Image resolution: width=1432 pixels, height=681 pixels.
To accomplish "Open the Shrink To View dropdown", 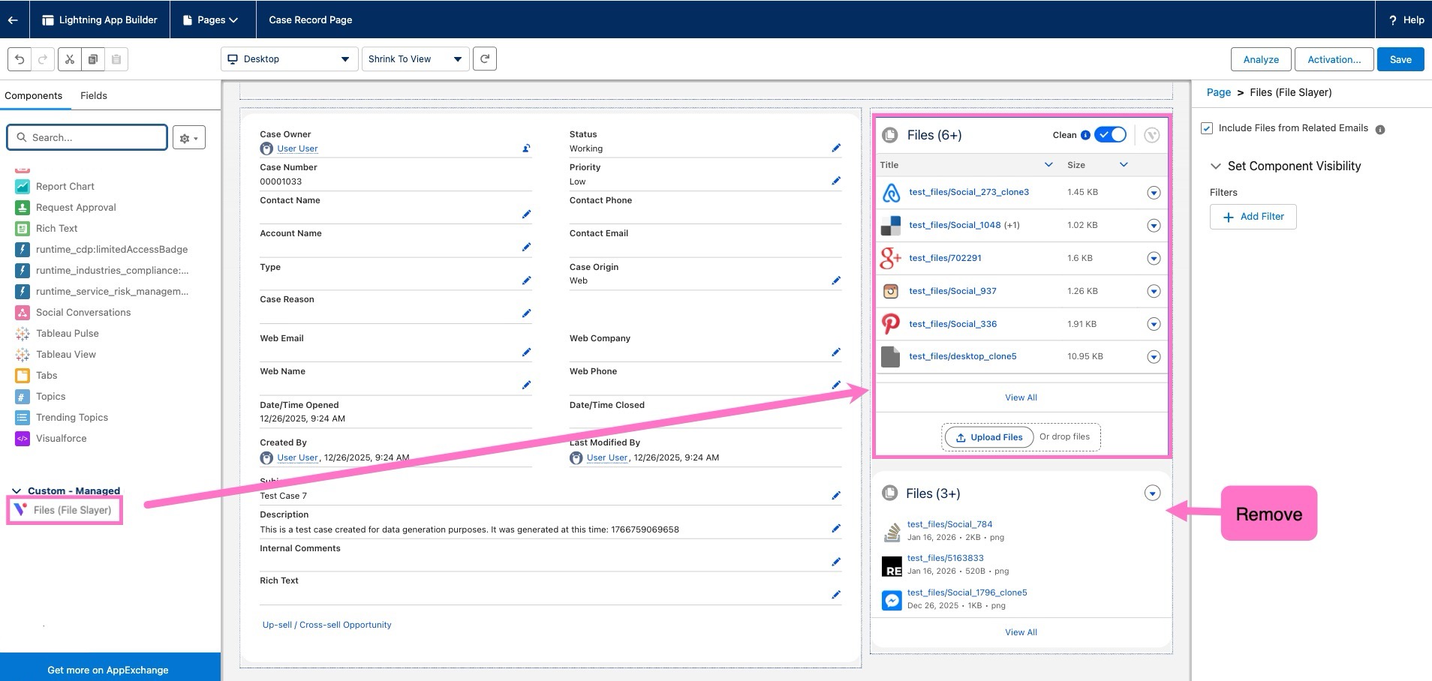I will [x=416, y=59].
